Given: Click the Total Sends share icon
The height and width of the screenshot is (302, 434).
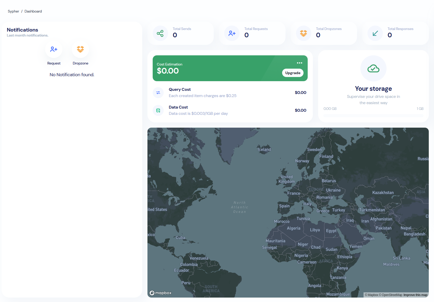Looking at the screenshot, I should (160, 33).
